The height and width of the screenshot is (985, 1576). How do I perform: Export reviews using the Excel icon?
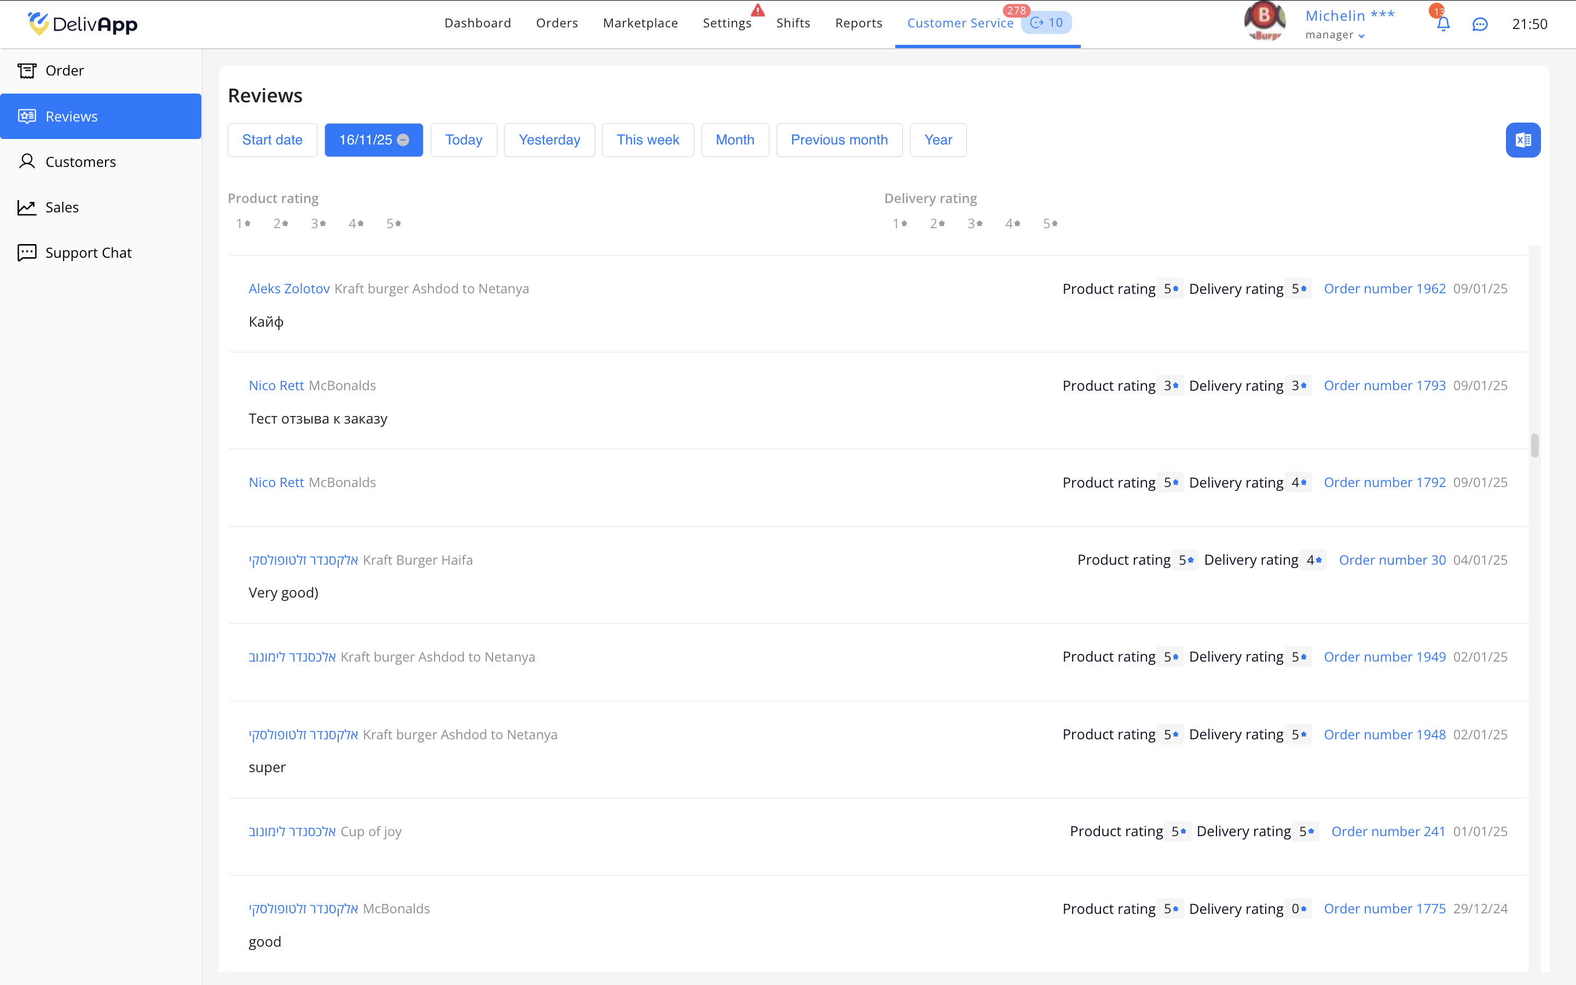coord(1522,140)
